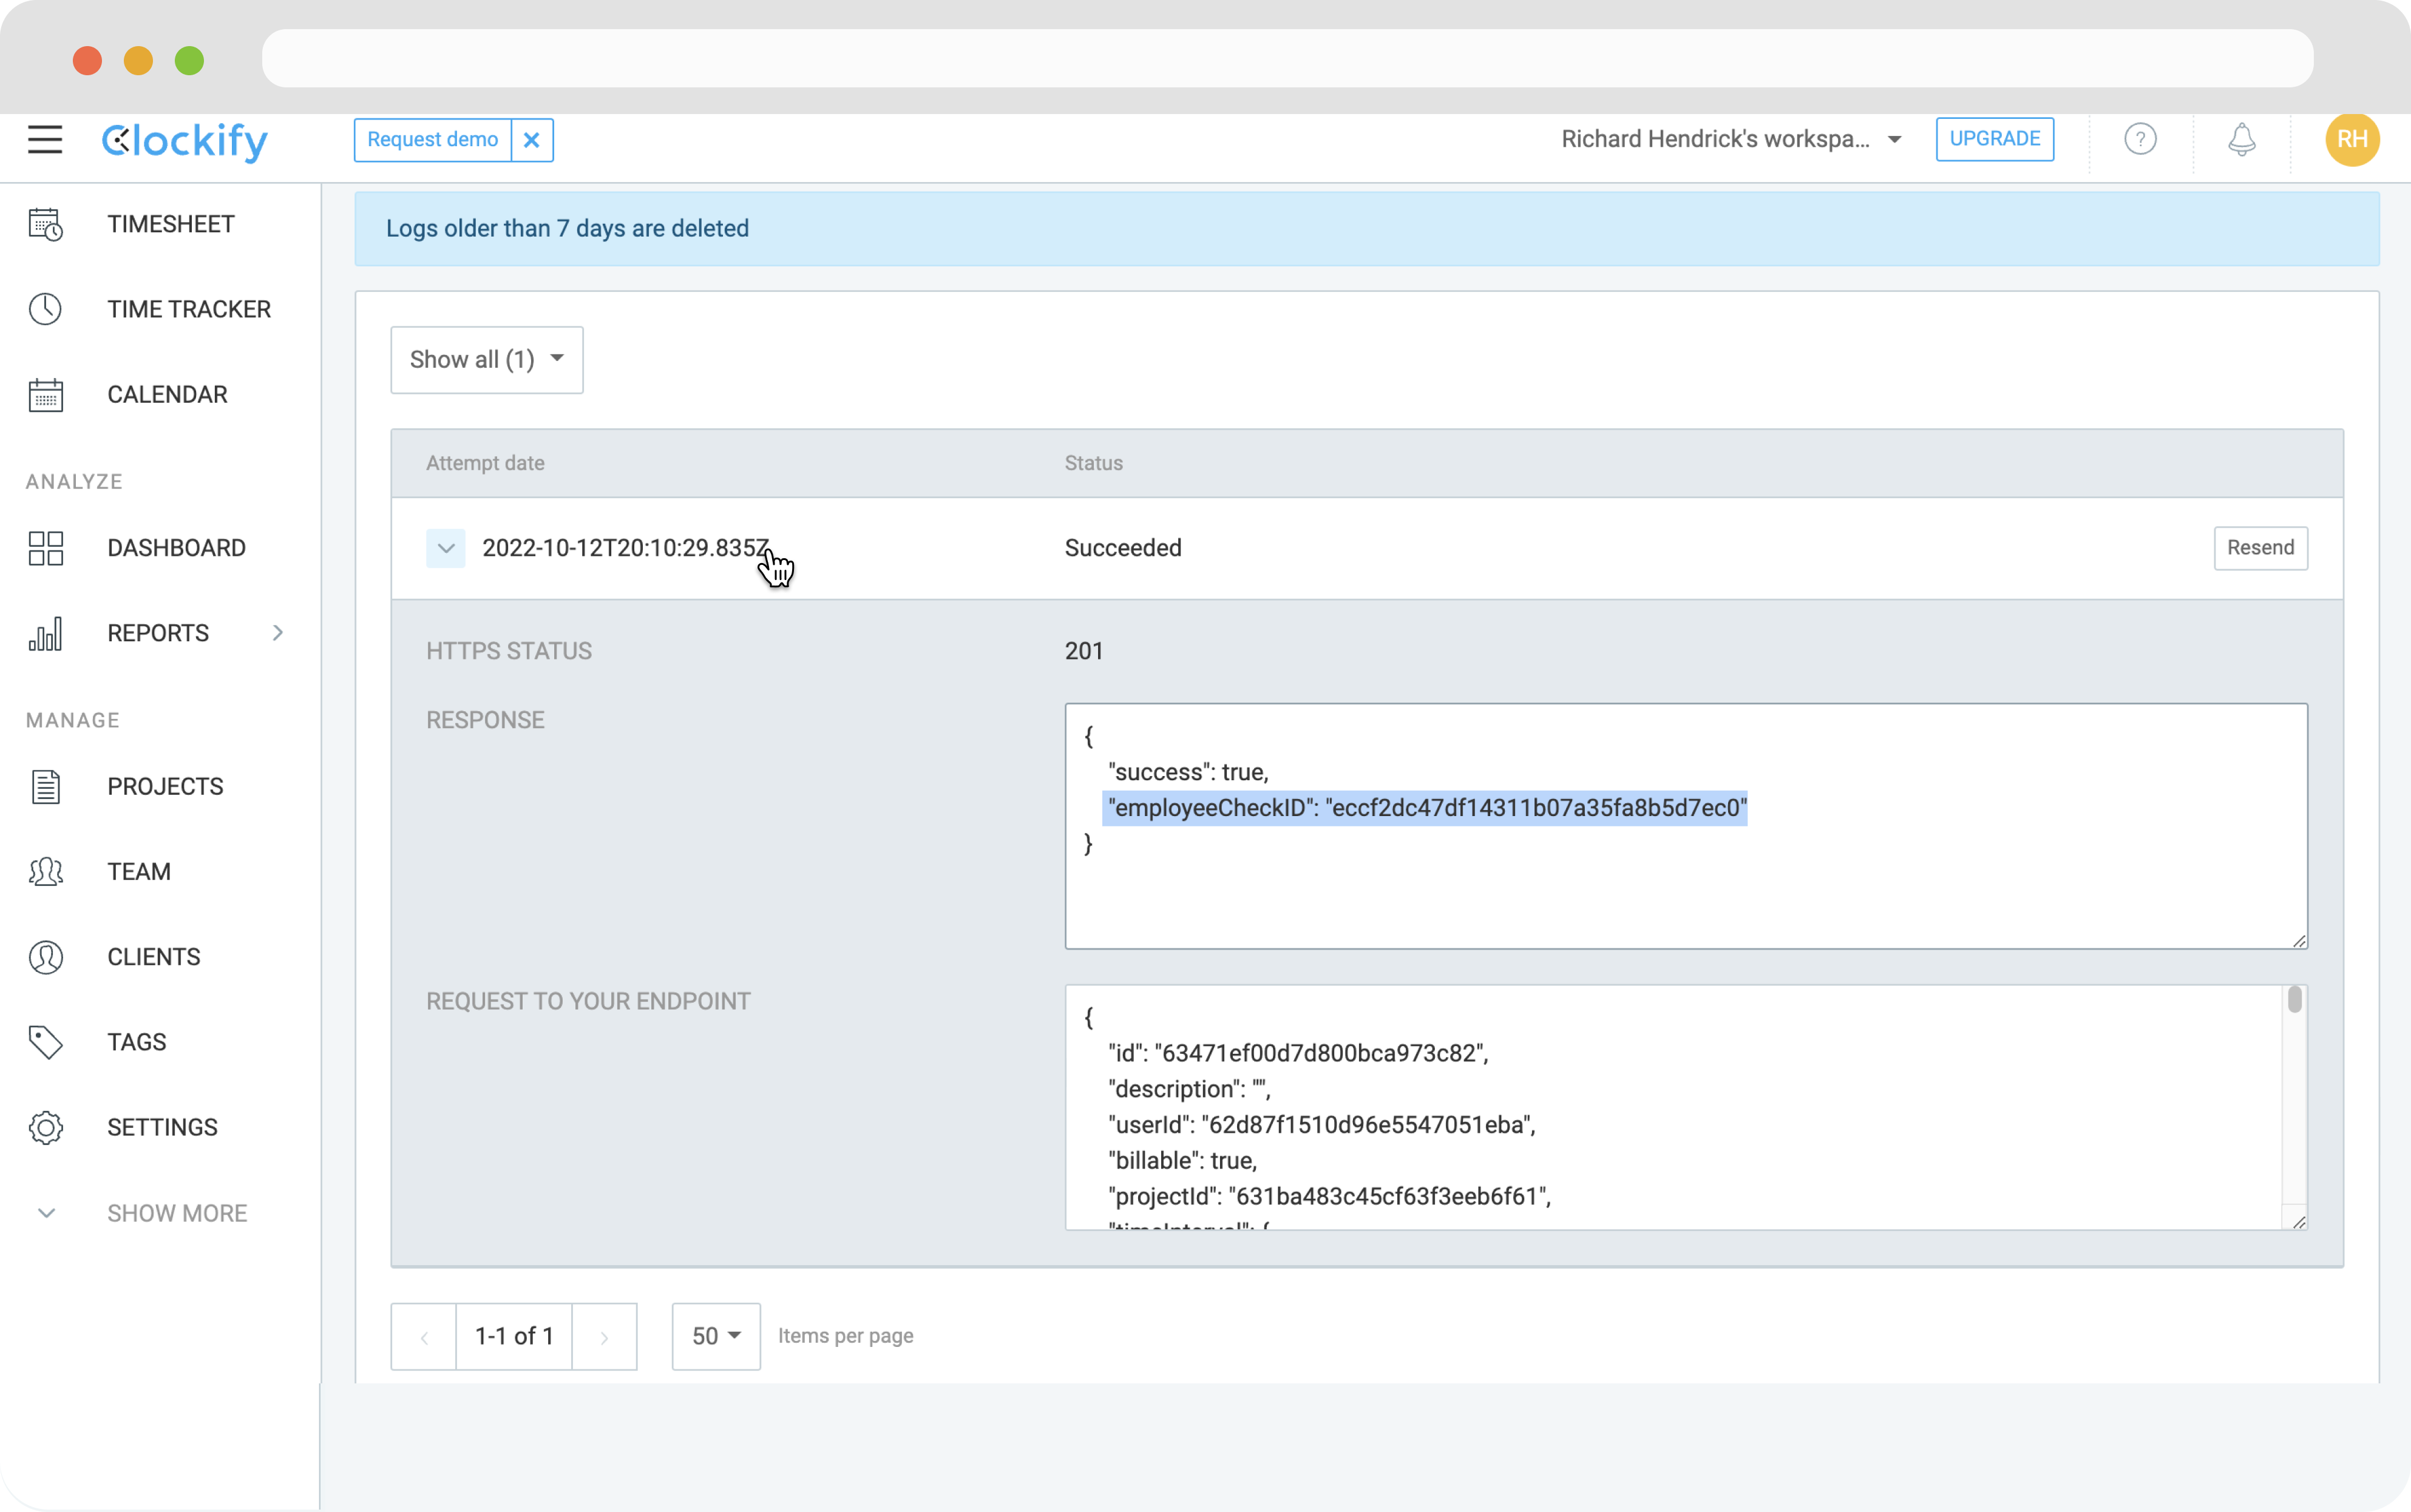Viewport: 2411px width, 1512px height.
Task: Click the Tags label icon
Action: pos(46,1042)
